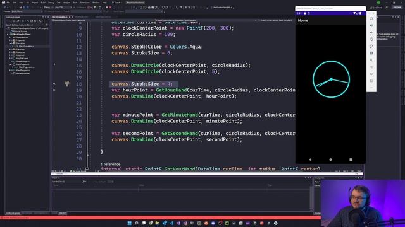Open Visual Studio Code from the taskbar
This screenshot has width=405, height=227.
click(171, 223)
